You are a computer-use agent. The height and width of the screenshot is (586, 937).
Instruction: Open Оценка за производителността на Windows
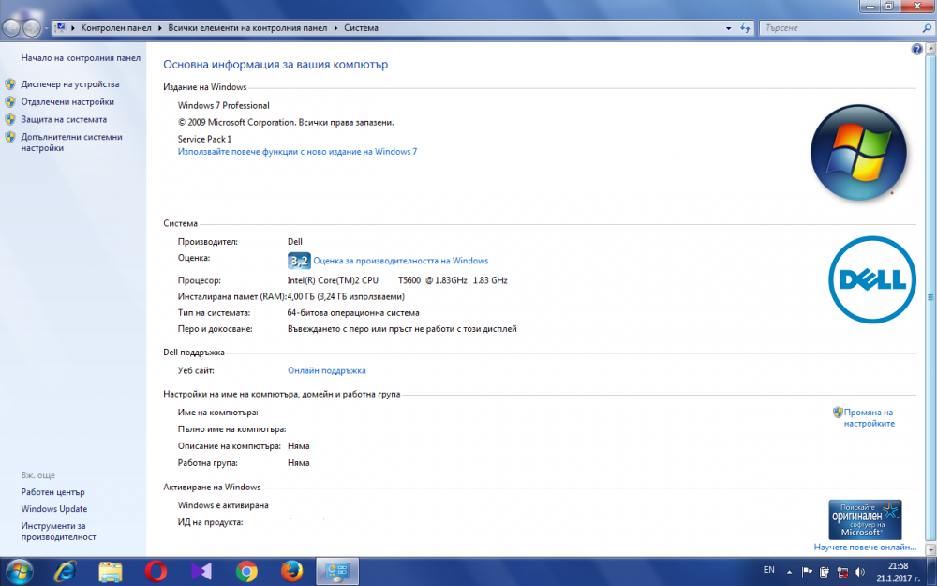point(400,261)
